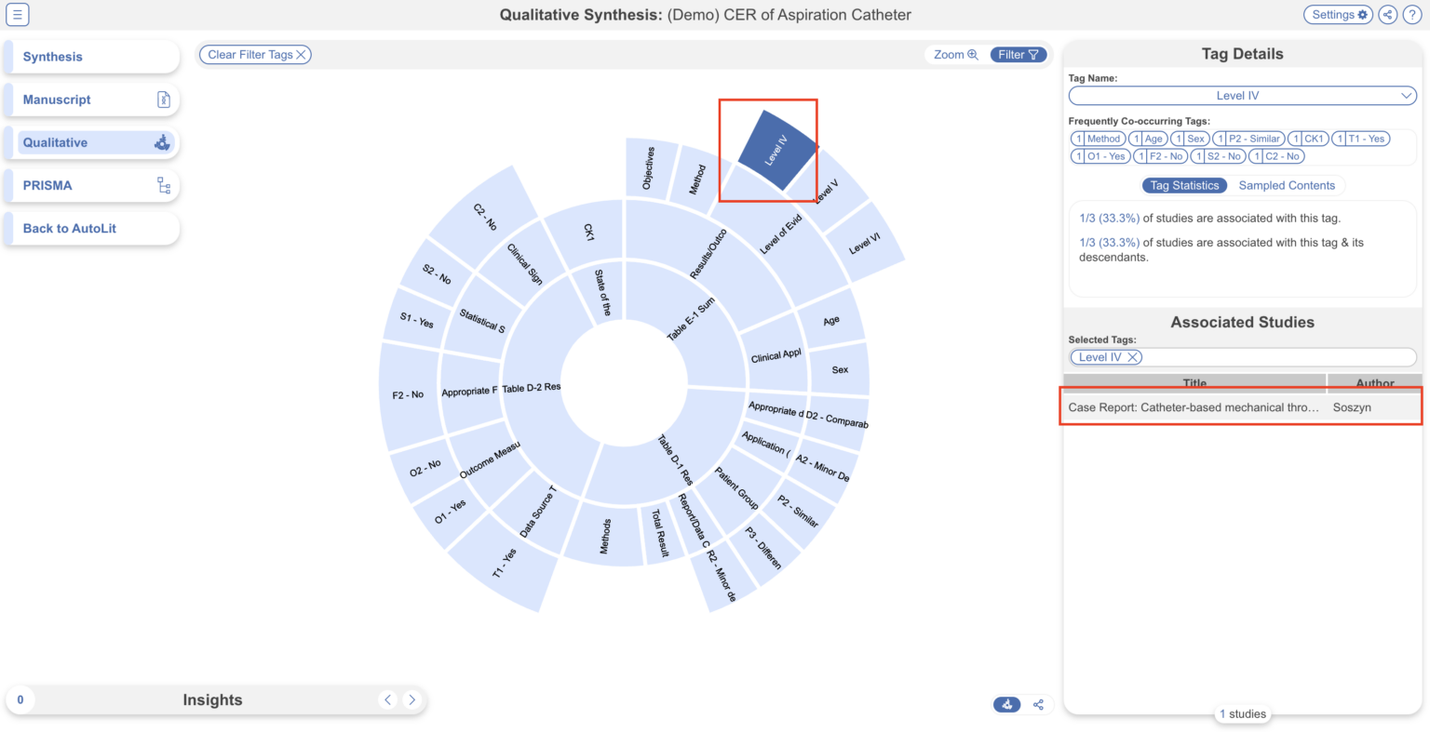
Task: Click the Insights counter badge showing zero
Action: click(20, 699)
